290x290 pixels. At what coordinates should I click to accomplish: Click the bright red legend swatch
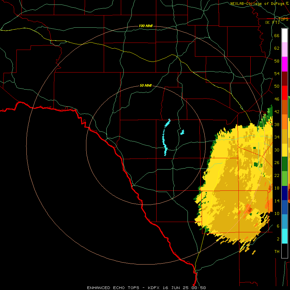(285, 93)
